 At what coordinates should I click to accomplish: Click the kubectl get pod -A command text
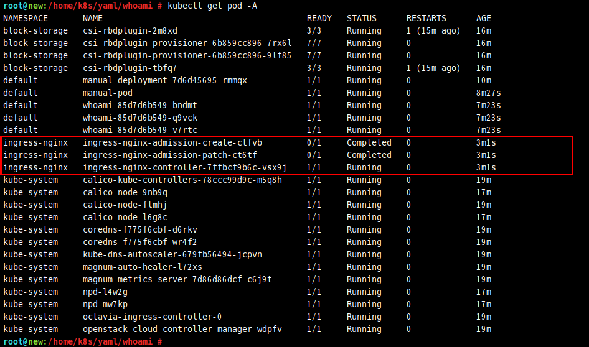click(x=212, y=6)
